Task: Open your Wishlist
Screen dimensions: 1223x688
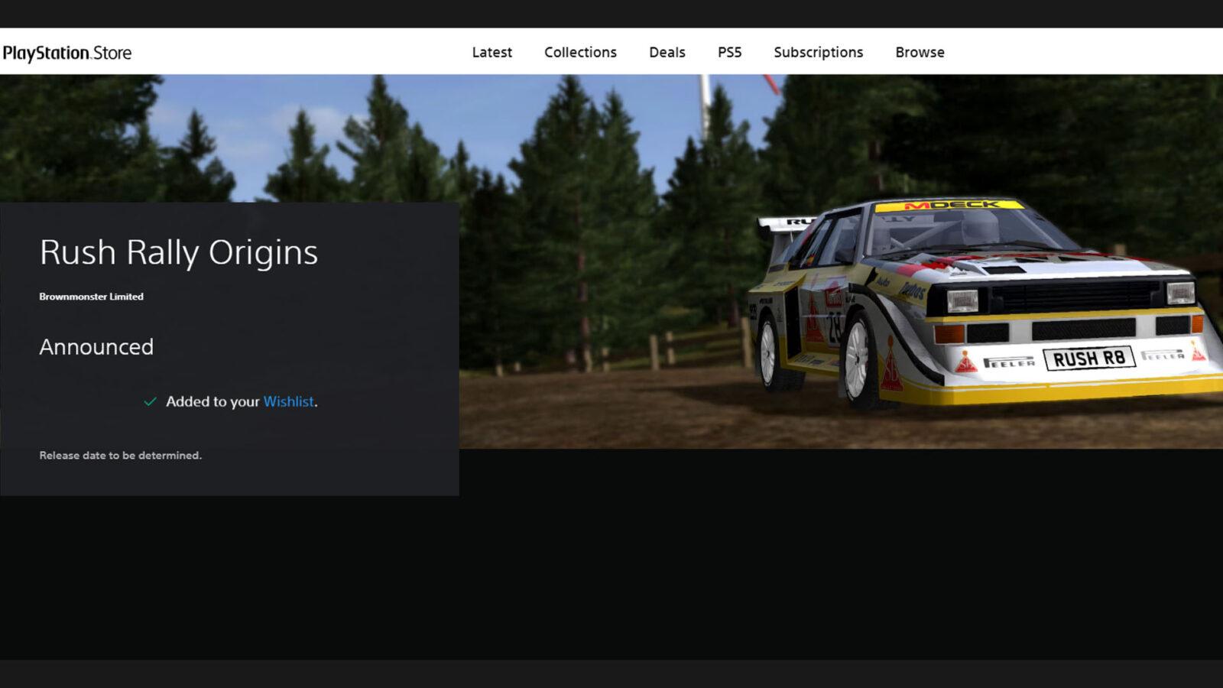Action: pyautogui.click(x=288, y=401)
